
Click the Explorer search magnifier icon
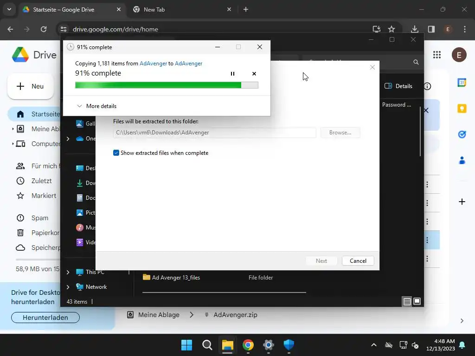416,62
